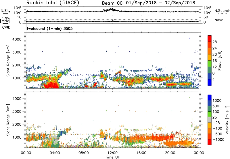Select the 'twofsound (1-min) 3505' mode text
Screen dimensions: 230x159
click(x=50, y=28)
